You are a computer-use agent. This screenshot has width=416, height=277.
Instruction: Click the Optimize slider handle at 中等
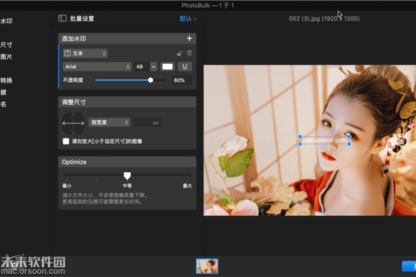(127, 176)
